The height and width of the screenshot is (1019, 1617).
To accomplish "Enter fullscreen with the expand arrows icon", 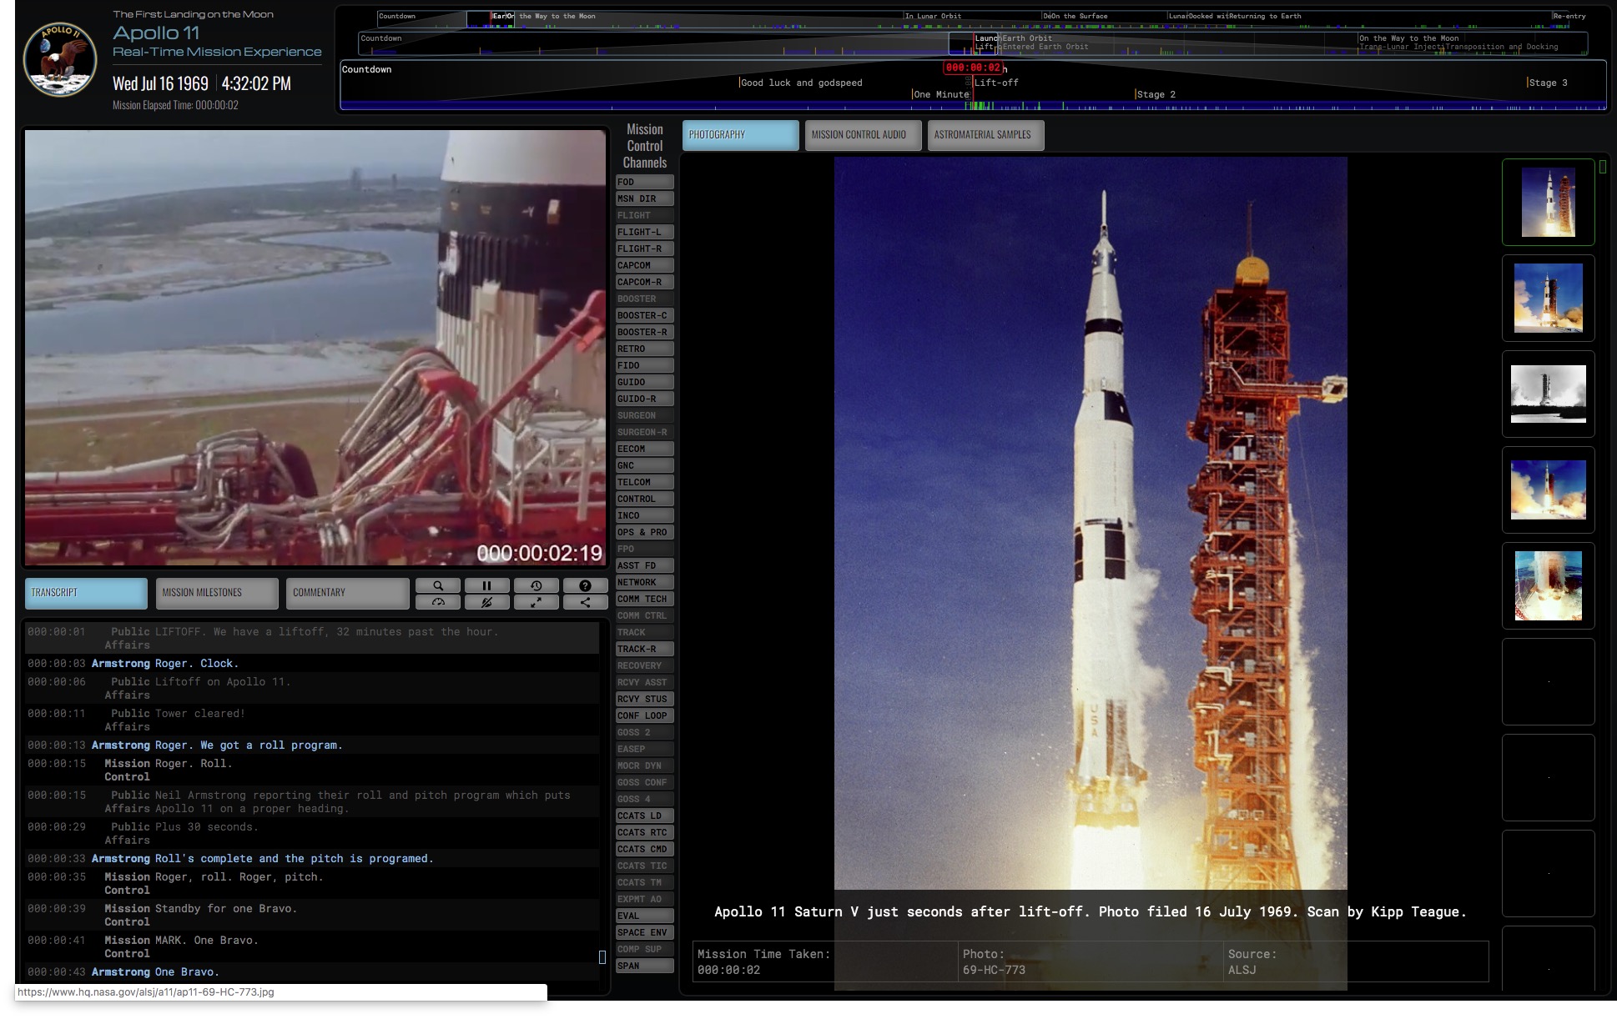I will [536, 602].
